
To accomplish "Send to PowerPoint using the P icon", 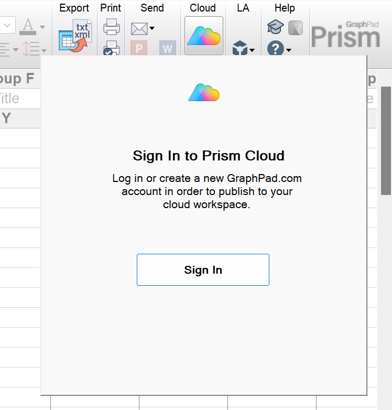I will tap(139, 49).
